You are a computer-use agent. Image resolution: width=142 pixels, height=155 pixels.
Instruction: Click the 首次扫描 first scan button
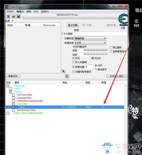tap(73, 25)
